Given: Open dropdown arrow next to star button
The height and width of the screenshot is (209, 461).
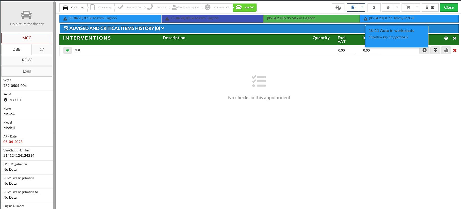Looking at the screenshot, I should pos(397,8).
